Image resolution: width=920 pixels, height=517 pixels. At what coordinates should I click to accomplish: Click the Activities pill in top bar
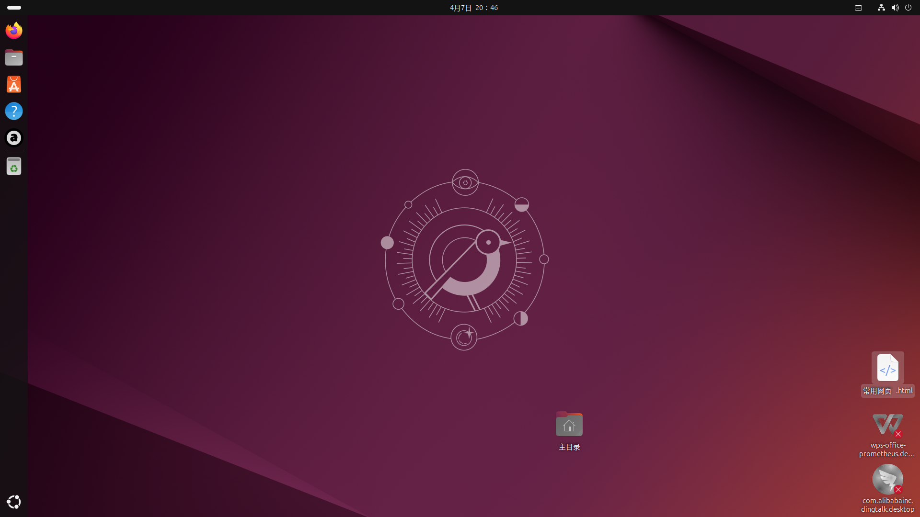click(14, 8)
